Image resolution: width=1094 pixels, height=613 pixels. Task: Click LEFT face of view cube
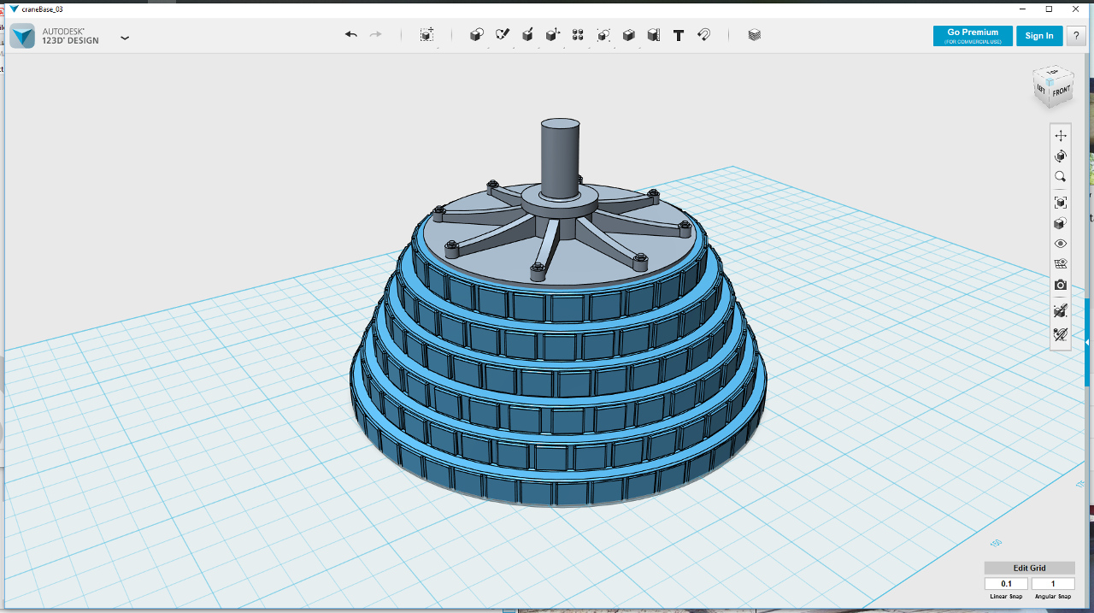pyautogui.click(x=1041, y=89)
